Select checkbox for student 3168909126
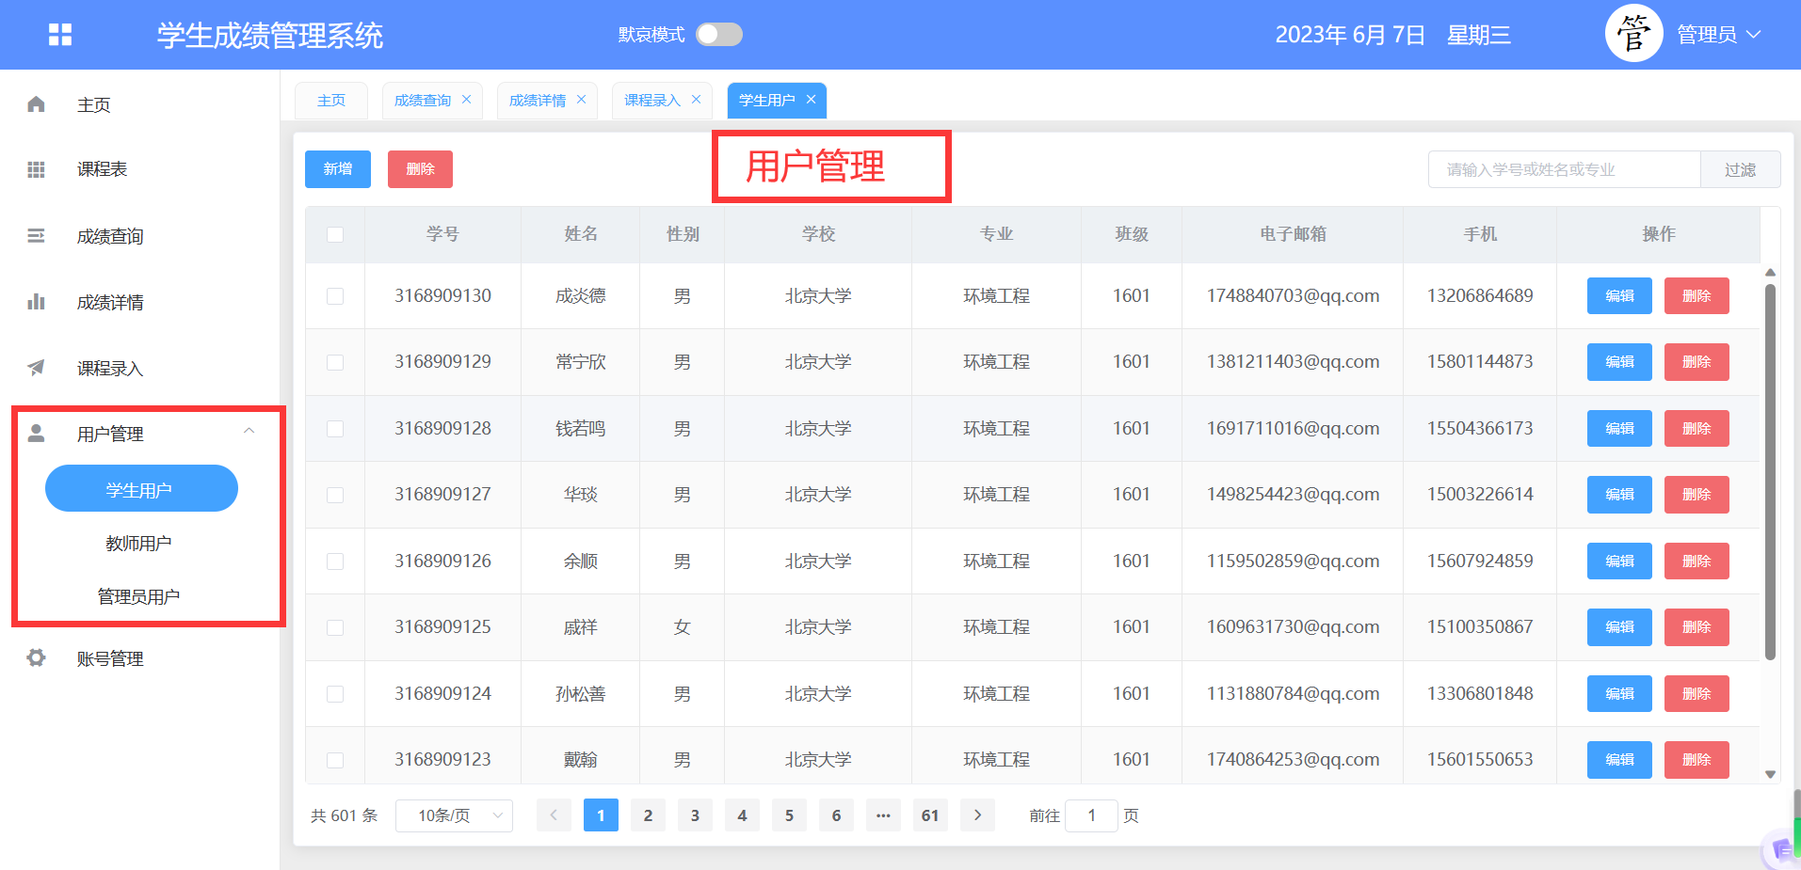Viewport: 1801px width, 870px height. 335,562
